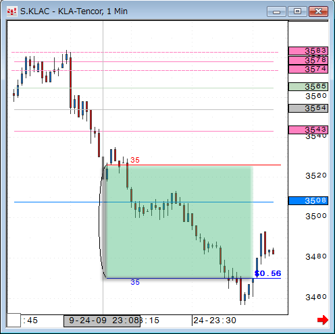Click the 9-24-09 23:08 cursor time label
335x334 pixels.
point(102,321)
